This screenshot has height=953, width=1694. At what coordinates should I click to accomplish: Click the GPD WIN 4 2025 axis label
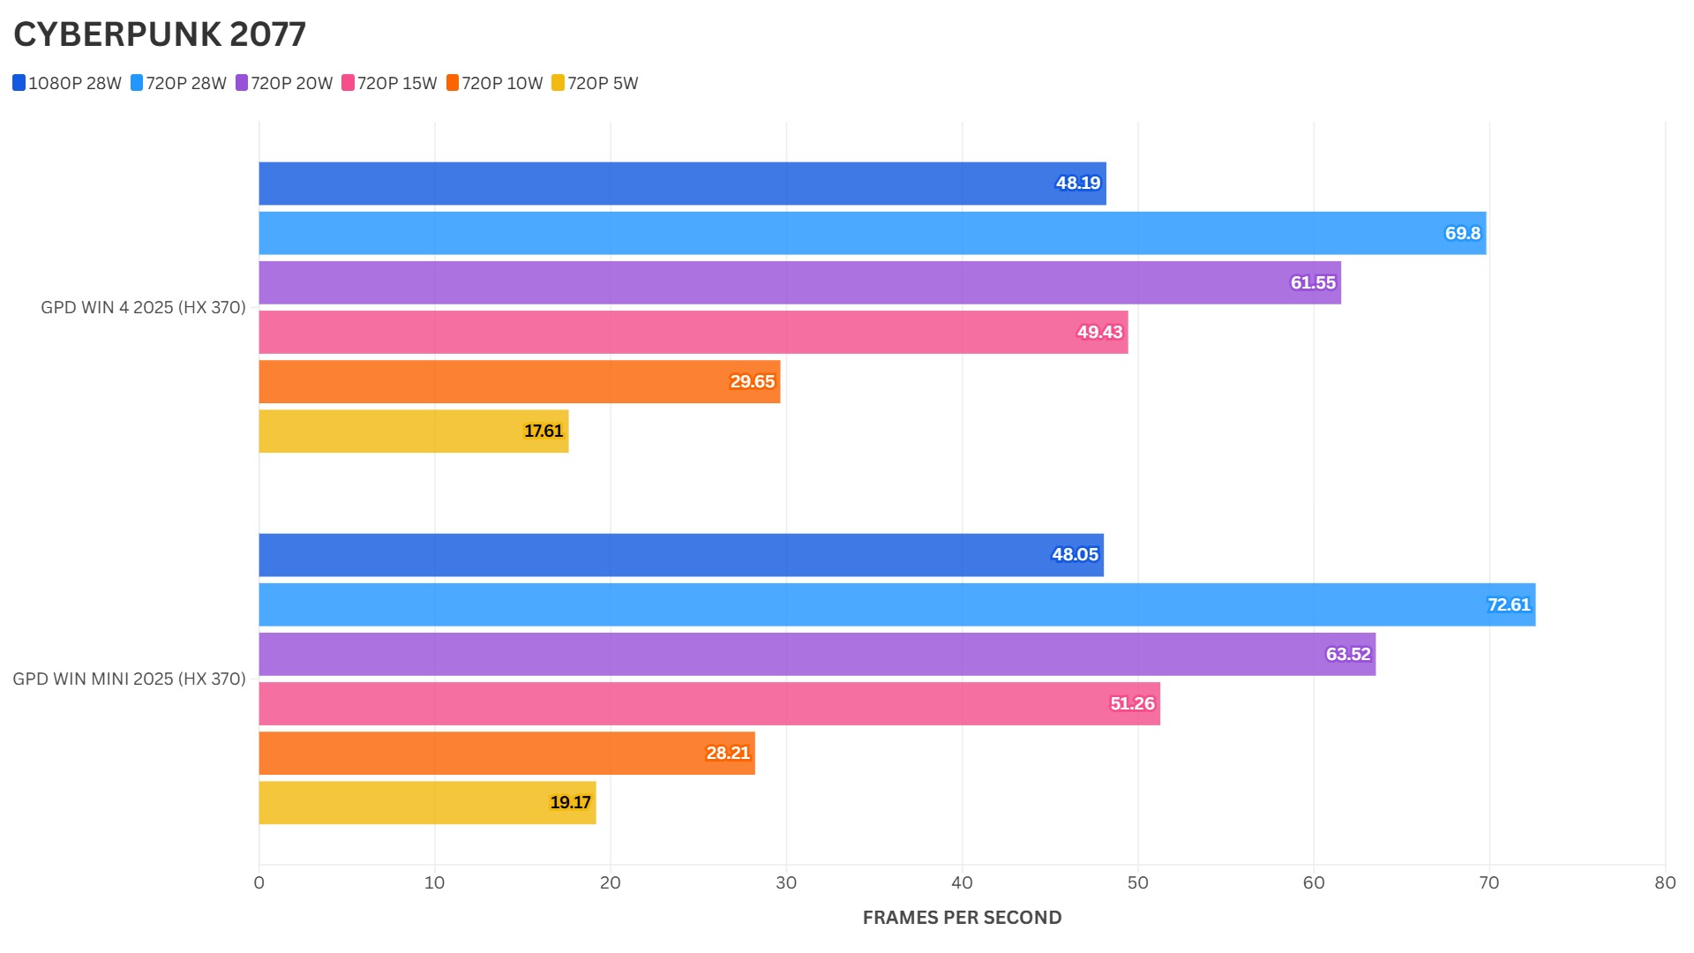click(x=143, y=308)
